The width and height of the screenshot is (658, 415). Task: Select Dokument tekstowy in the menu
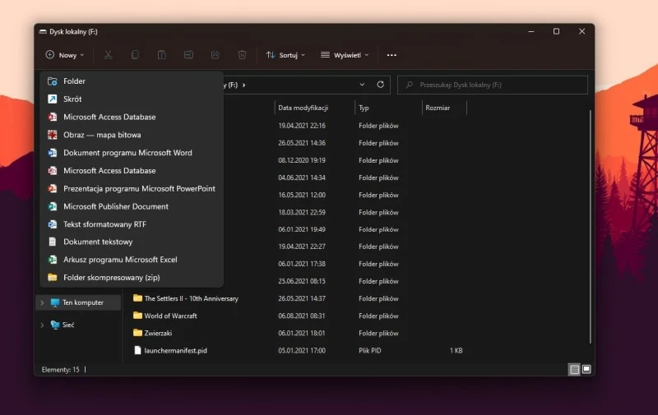click(98, 242)
